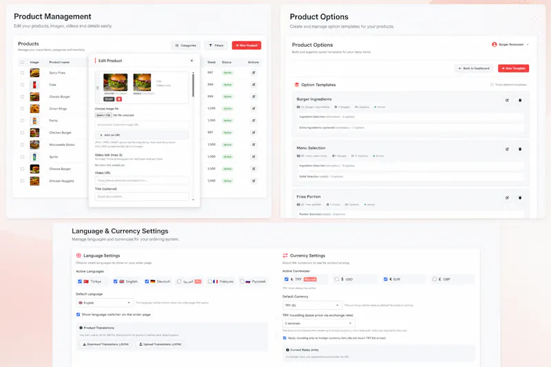This screenshot has height=367, width=551.
Task: Click the Edit Product dialog scrollbar
Action: coord(193,85)
